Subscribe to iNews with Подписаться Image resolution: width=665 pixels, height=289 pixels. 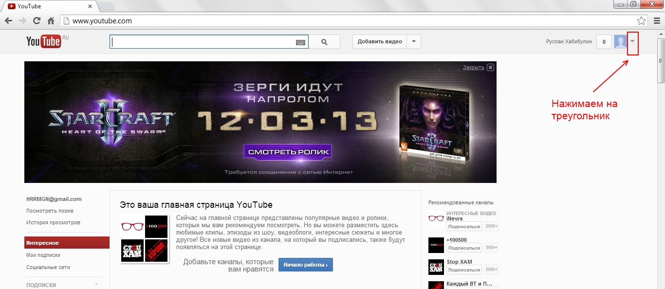tap(464, 226)
